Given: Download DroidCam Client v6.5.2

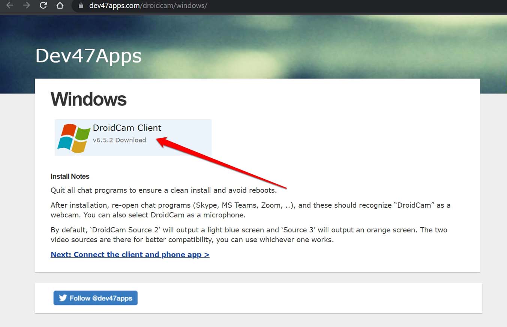Looking at the screenshot, I should pos(119,140).
